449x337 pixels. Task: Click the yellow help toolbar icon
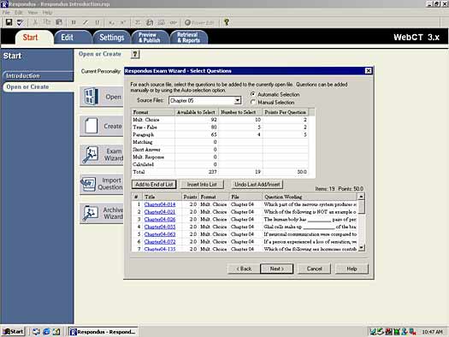(227, 22)
